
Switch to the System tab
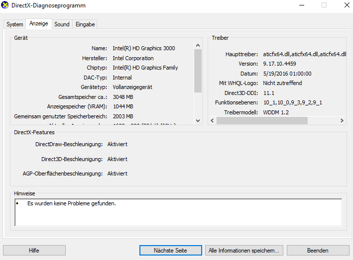[x=14, y=24]
